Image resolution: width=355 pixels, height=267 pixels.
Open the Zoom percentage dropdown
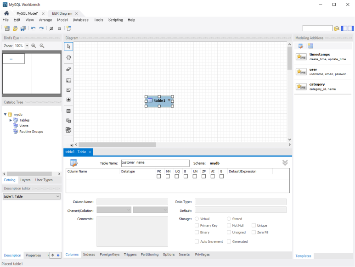[27, 46]
